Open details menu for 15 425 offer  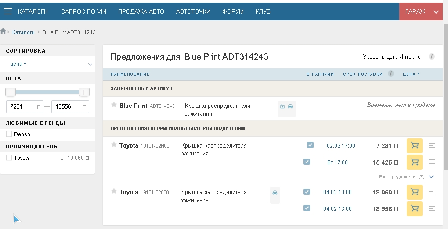tap(431, 162)
